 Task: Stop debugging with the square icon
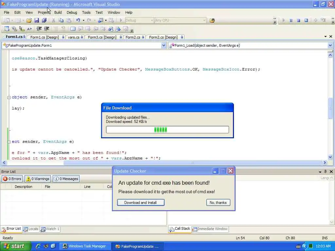click(298, 20)
